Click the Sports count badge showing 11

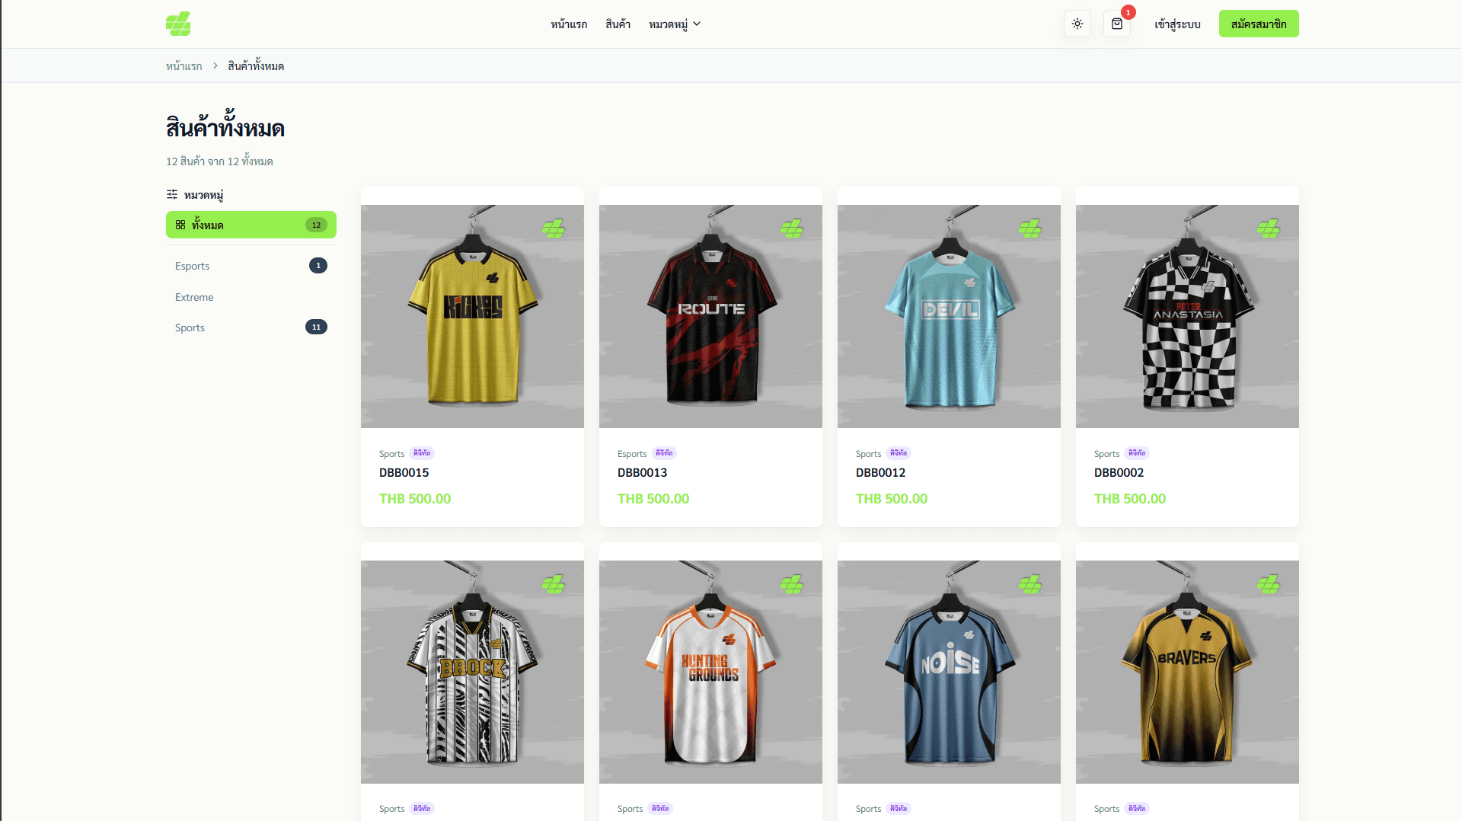coord(316,327)
